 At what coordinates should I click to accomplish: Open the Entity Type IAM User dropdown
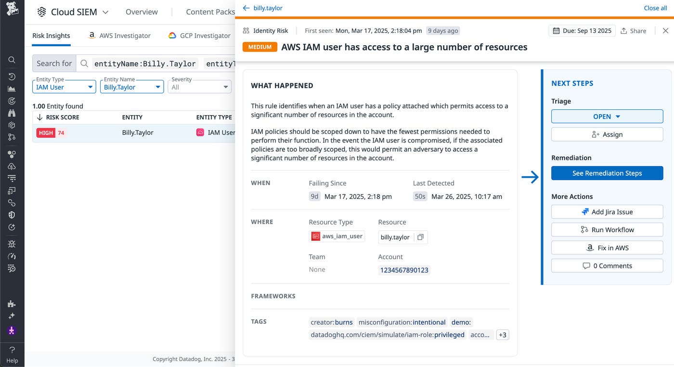64,87
